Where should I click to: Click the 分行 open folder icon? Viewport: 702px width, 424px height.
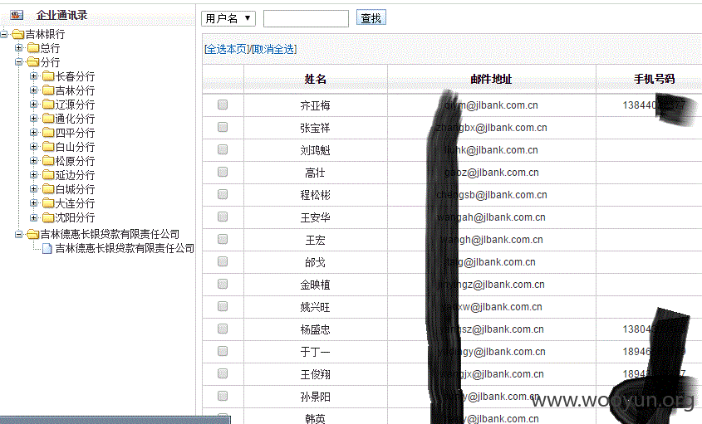coord(33,61)
